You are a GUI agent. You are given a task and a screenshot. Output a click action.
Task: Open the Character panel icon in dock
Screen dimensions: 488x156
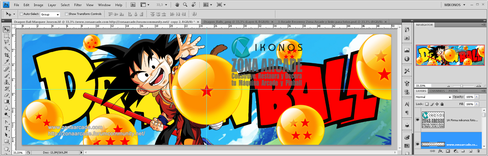point(407,104)
